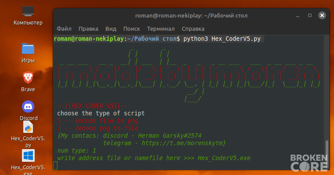Viewport: 334px width, 175px height.
Task: Click the terminal cursor block
Action: (x=55, y=165)
